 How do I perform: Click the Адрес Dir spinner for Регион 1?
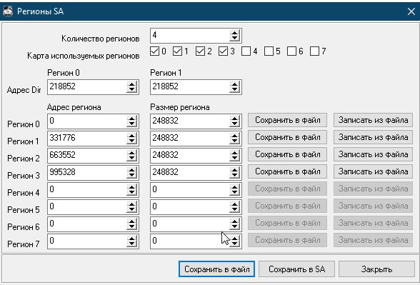coord(234,87)
